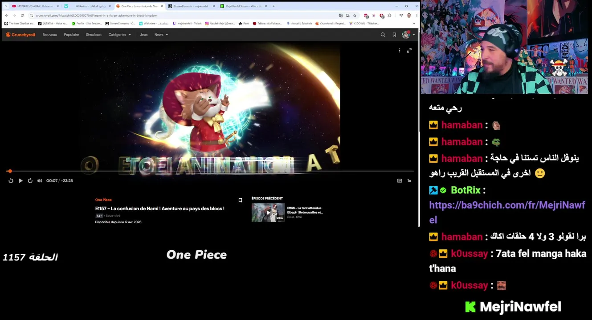Switch to the StreamElements browser tab
This screenshot has height=320, width=592.
191,6
